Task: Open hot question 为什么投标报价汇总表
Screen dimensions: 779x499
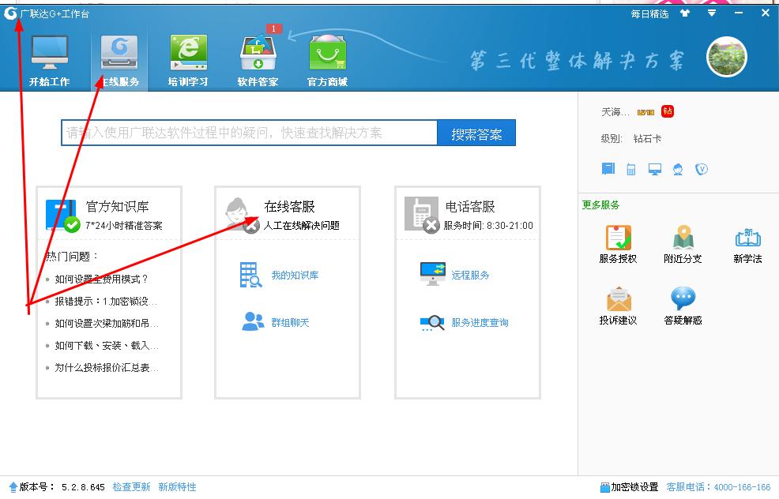Action: 107,367
